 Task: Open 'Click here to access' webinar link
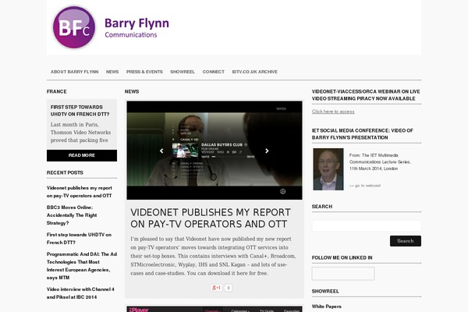[x=333, y=112]
